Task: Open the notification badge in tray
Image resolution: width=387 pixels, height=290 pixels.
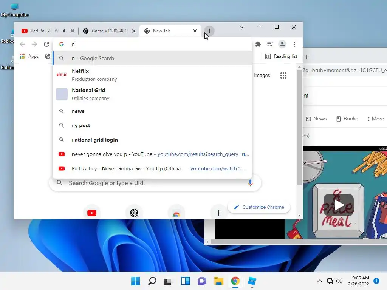Action: (x=376, y=281)
